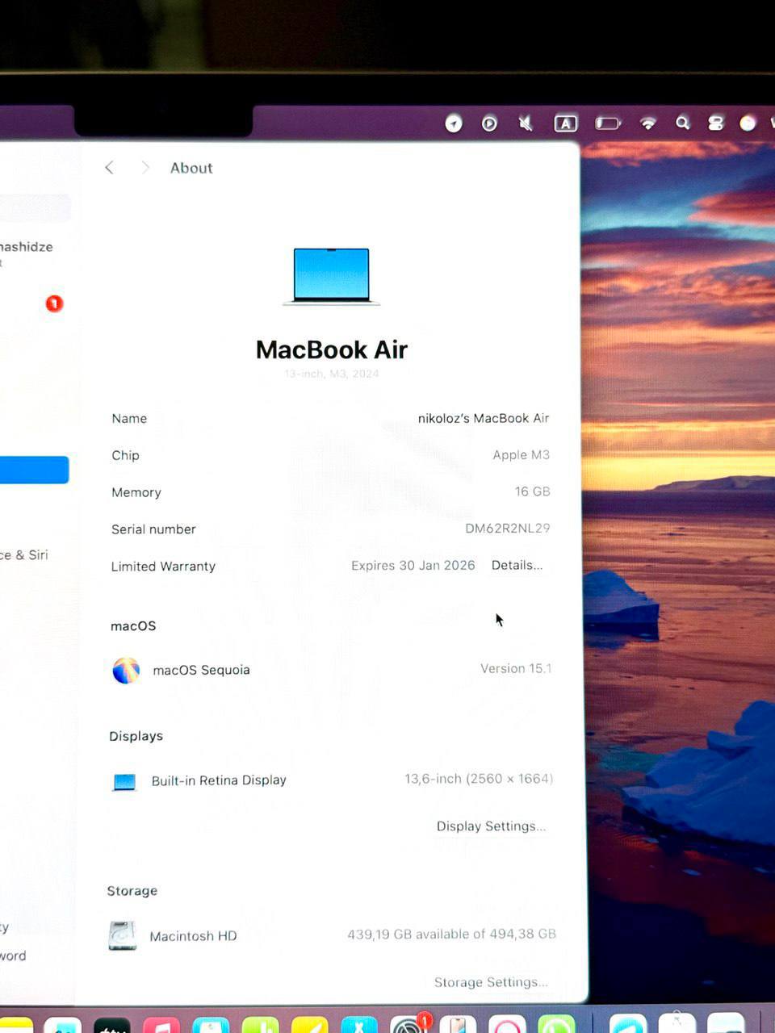
Task: Click the Built-in Retina Display icon
Action: [124, 782]
